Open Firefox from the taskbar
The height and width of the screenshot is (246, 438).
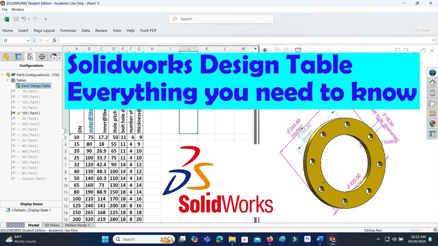click(270, 239)
